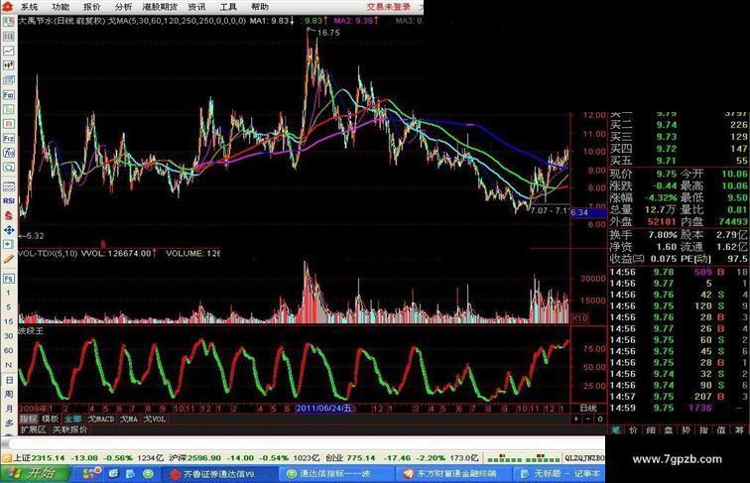Viewport: 750px width, 483px height.
Task: Open the 扩展区 tab
Action: (33, 429)
